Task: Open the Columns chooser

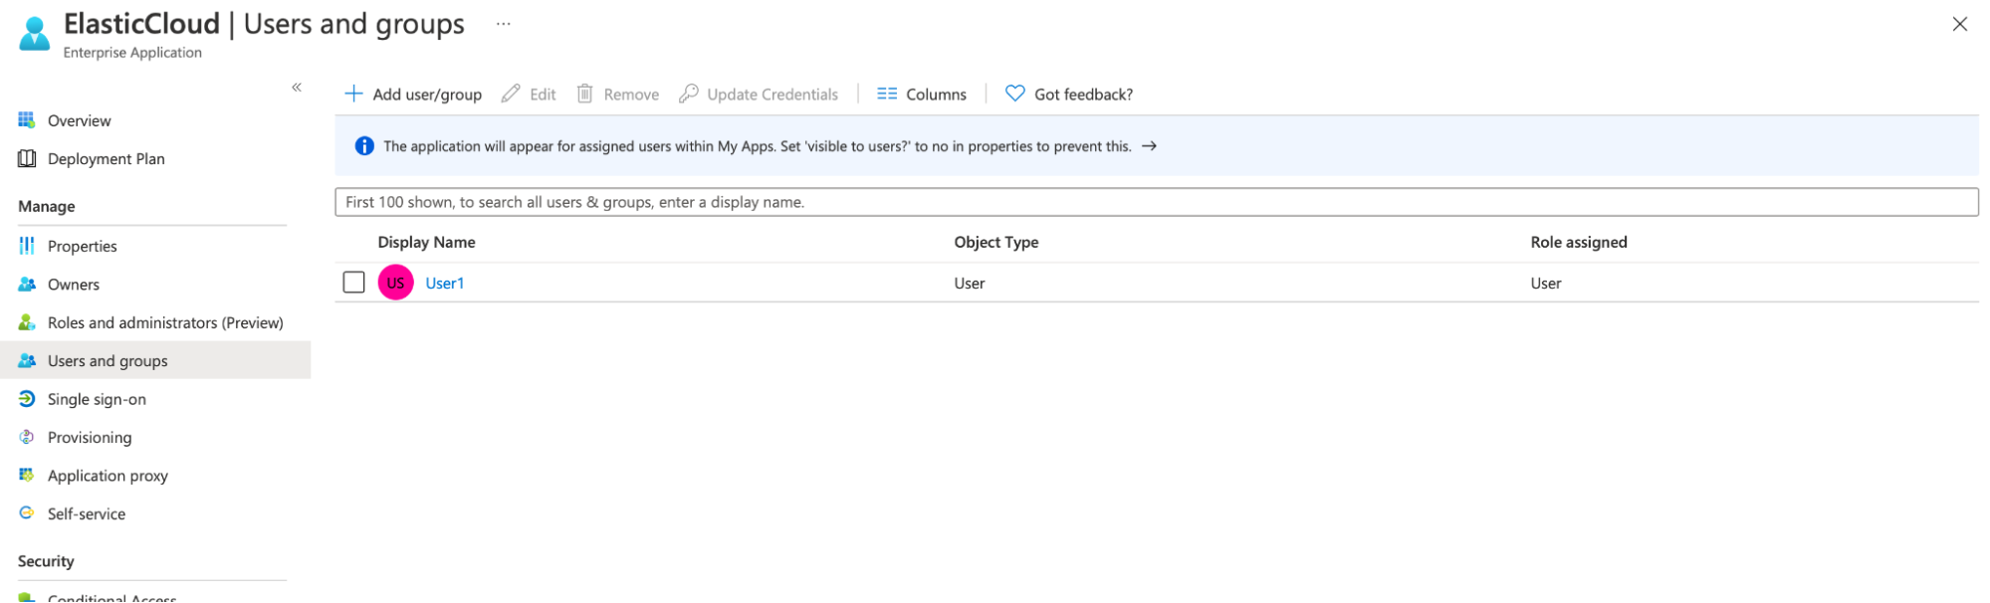Action: pos(922,95)
